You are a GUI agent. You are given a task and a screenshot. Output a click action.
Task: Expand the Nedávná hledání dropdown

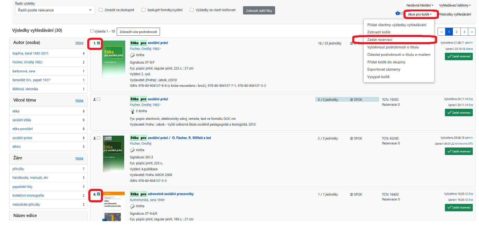tap(419, 5)
